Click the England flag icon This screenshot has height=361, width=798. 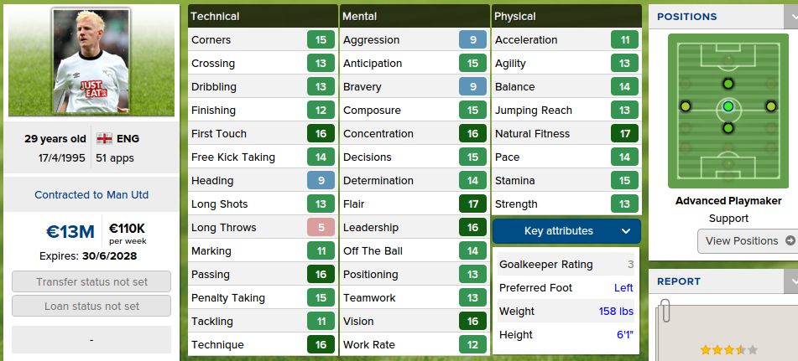tap(105, 139)
